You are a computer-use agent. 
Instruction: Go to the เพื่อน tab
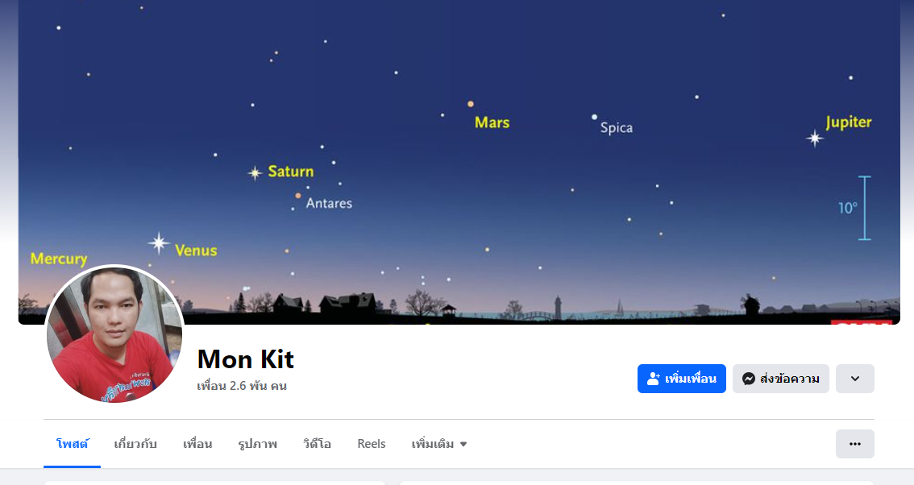[x=197, y=444]
